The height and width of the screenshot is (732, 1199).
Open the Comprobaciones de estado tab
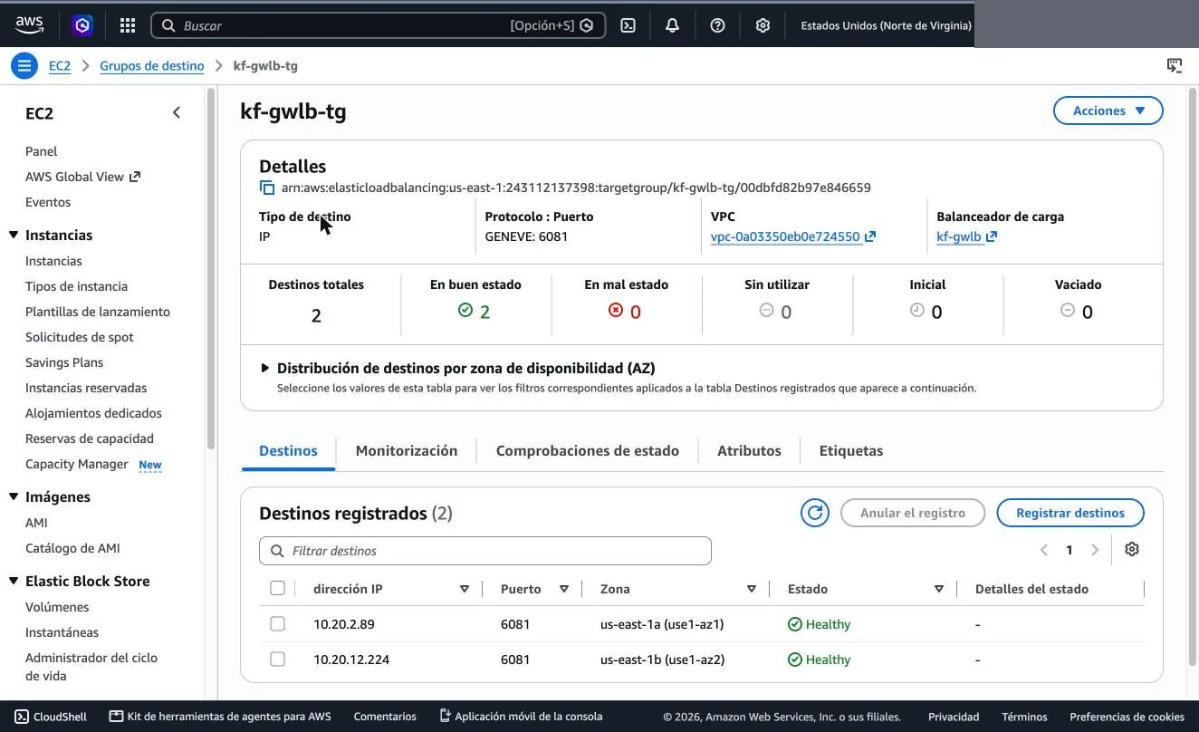coord(588,450)
